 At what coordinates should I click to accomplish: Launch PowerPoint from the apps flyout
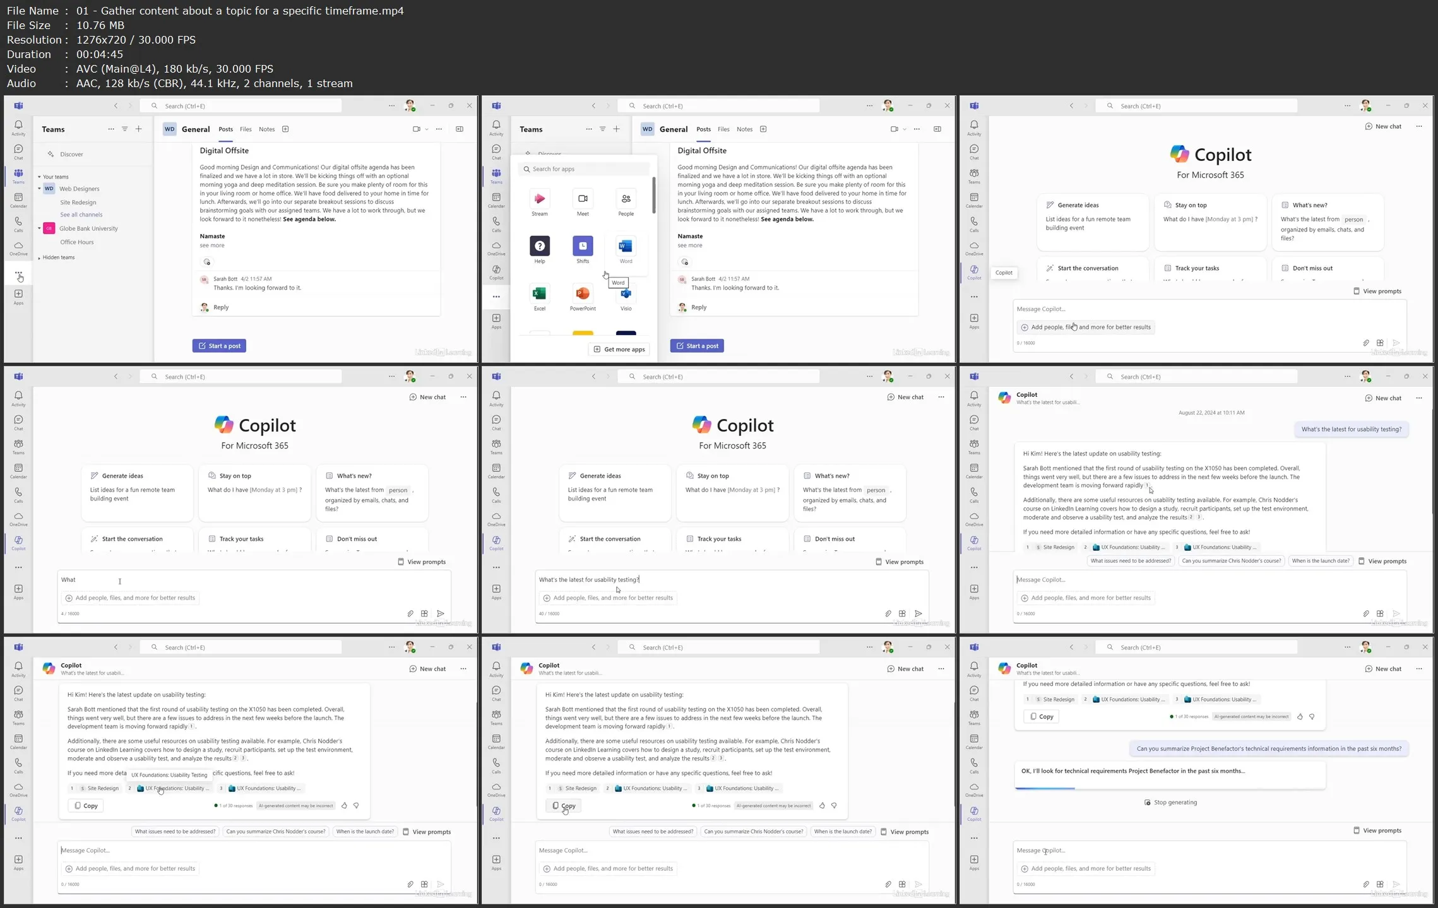pyautogui.click(x=583, y=293)
